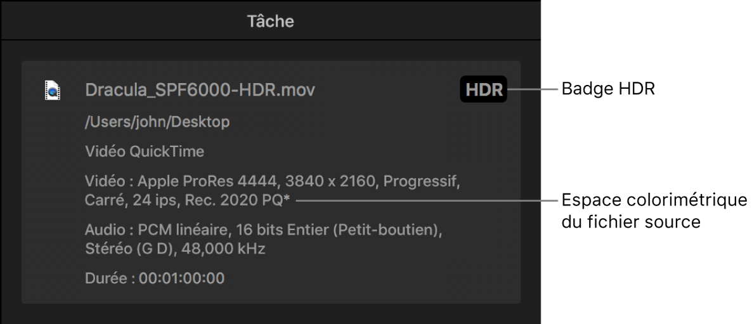Click the /Users/john/Desktop path
Viewport: 752px width, 324px height.
click(x=157, y=122)
